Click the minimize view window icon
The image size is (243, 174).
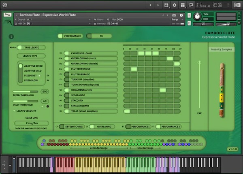point(191,5)
